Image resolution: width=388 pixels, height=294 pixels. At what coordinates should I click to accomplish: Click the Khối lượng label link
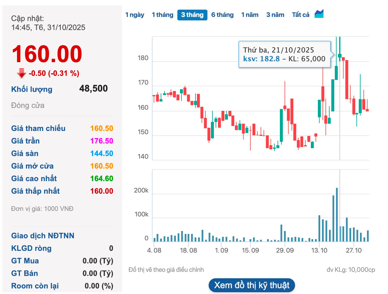coord(32,89)
